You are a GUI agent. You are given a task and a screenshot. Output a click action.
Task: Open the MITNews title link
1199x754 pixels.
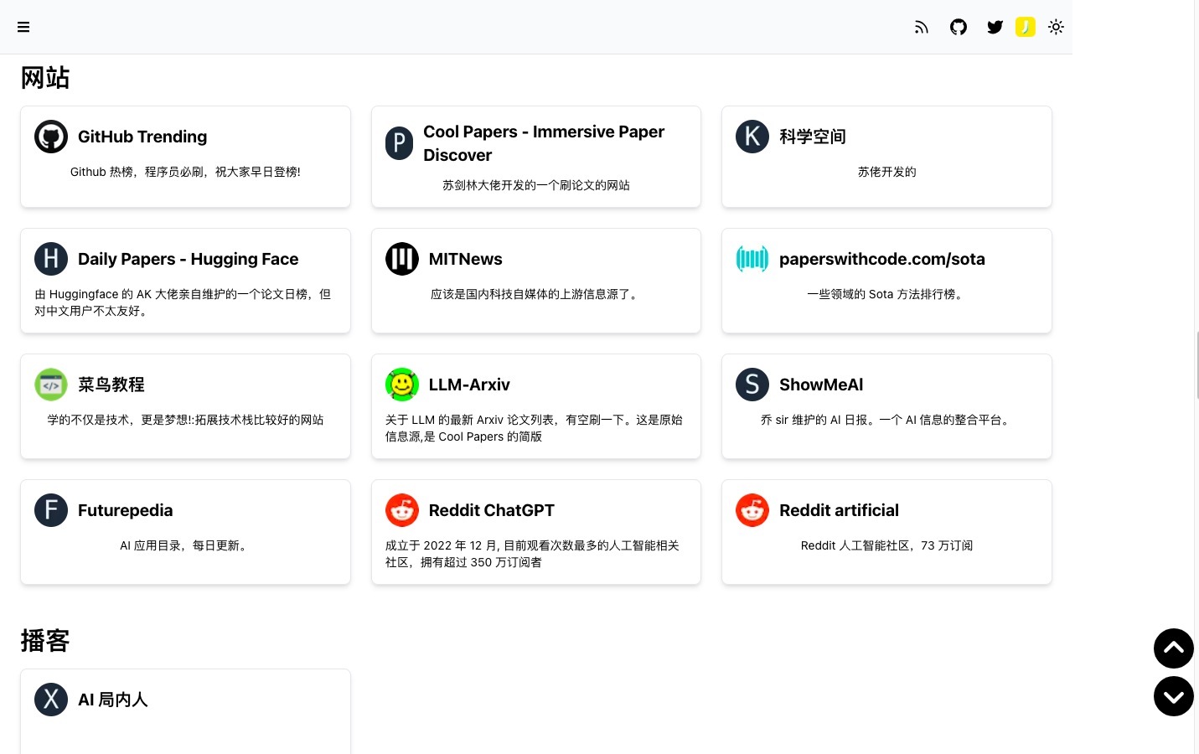click(x=466, y=259)
